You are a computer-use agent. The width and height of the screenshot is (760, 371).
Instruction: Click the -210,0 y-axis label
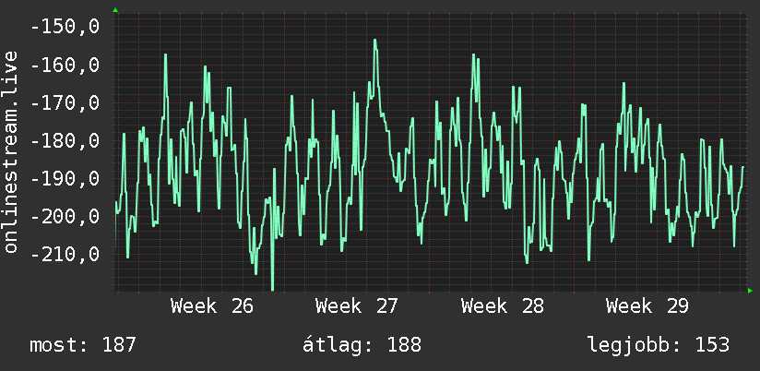pyautogui.click(x=65, y=254)
